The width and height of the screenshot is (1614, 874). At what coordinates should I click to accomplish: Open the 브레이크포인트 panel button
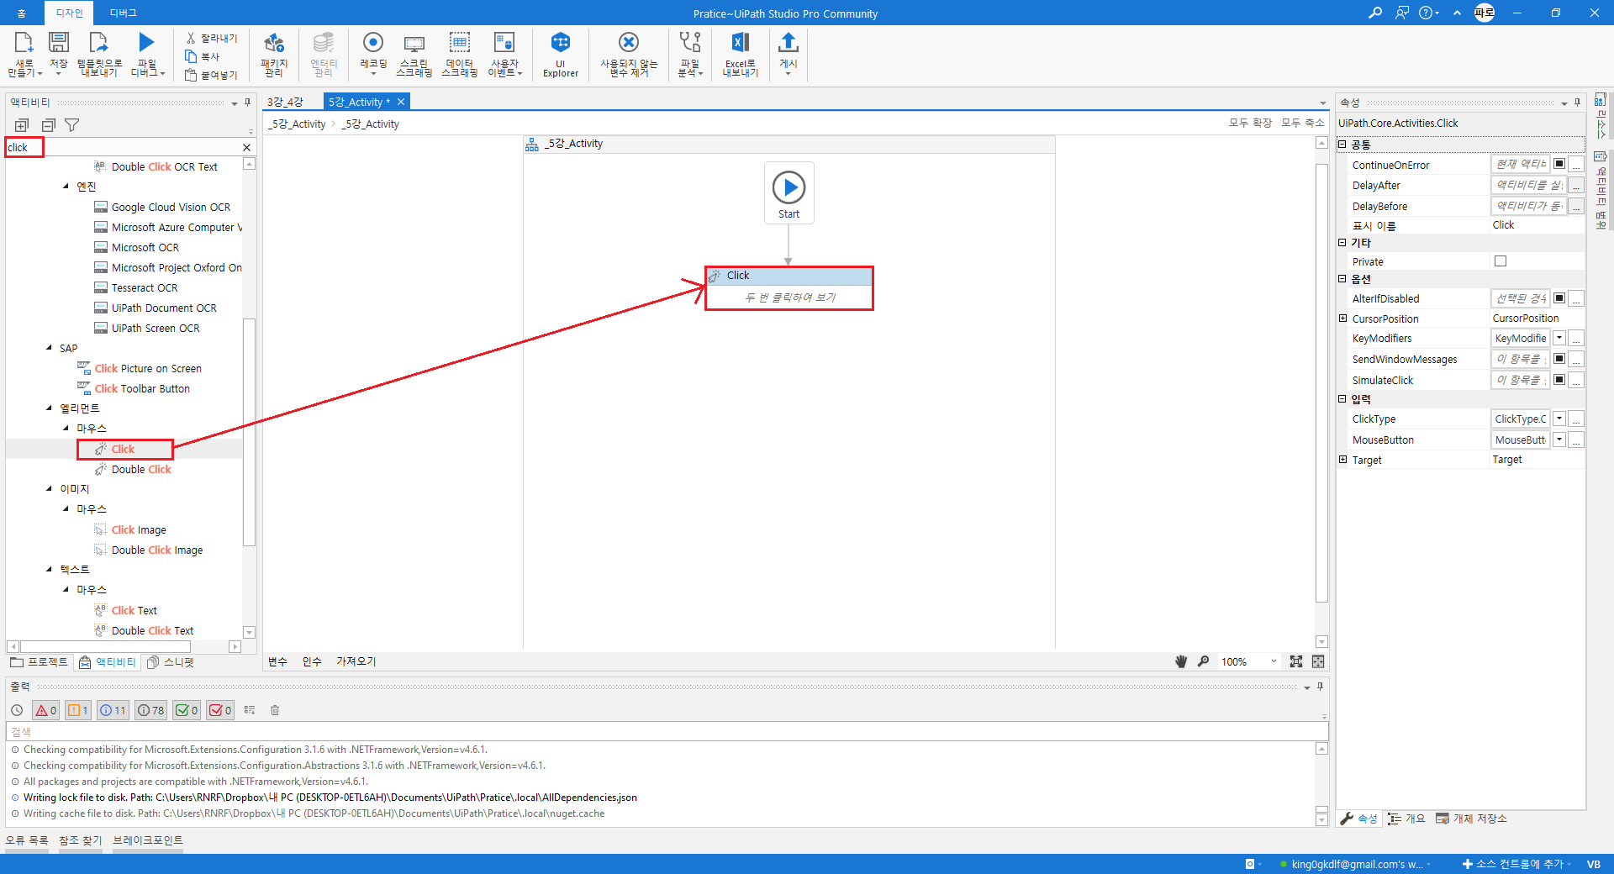[x=148, y=840]
